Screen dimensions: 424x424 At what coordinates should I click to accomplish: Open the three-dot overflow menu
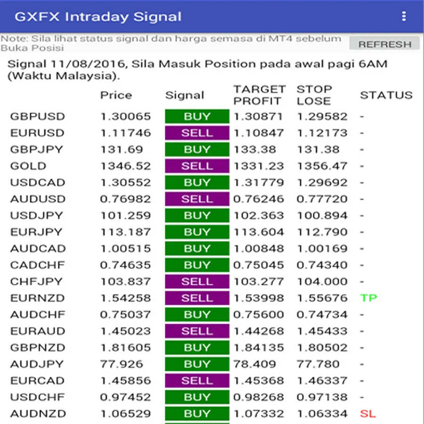click(x=404, y=16)
